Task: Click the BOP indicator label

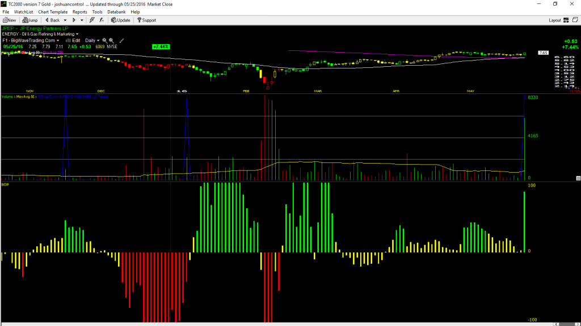Action: pos(5,185)
